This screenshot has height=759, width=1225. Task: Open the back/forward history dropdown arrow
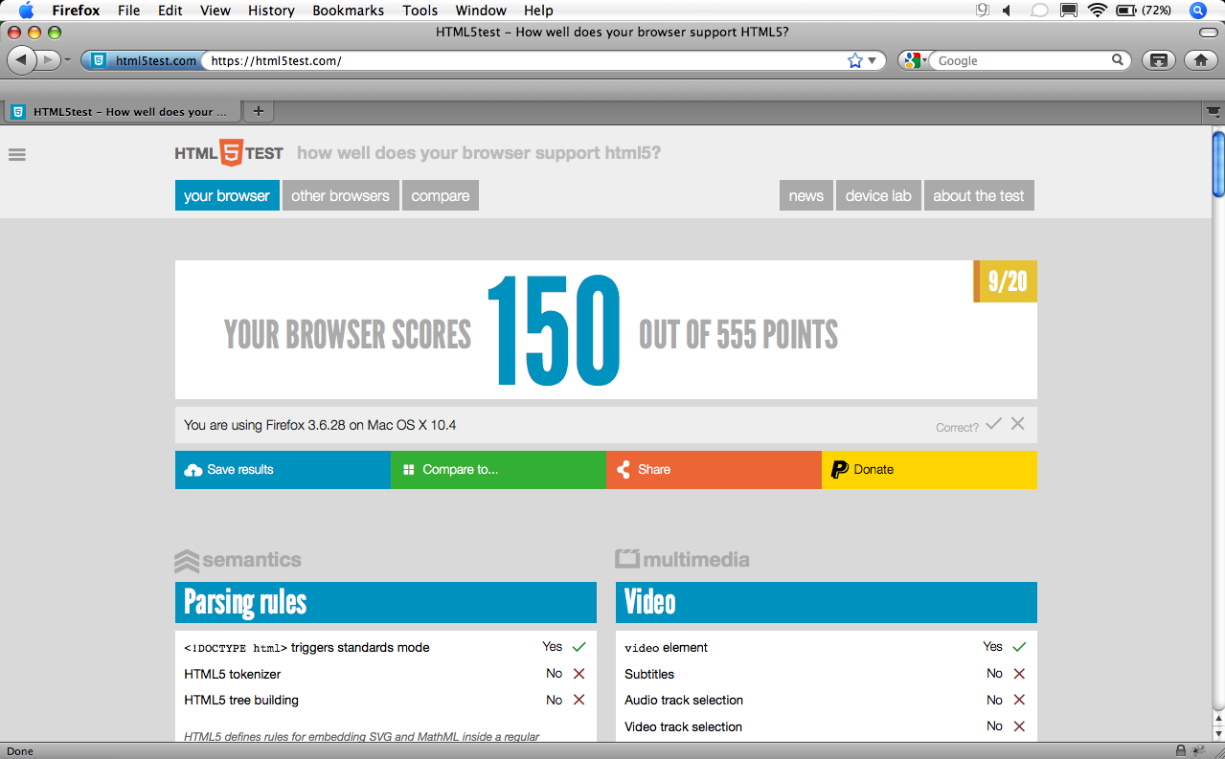[67, 60]
